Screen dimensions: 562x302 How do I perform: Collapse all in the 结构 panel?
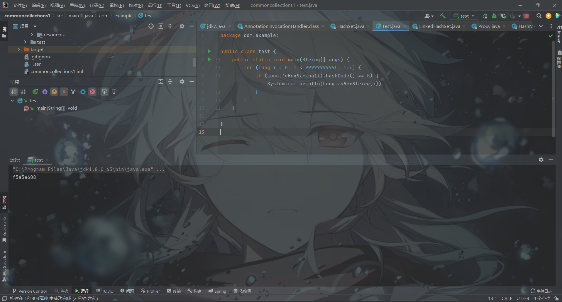[170, 82]
